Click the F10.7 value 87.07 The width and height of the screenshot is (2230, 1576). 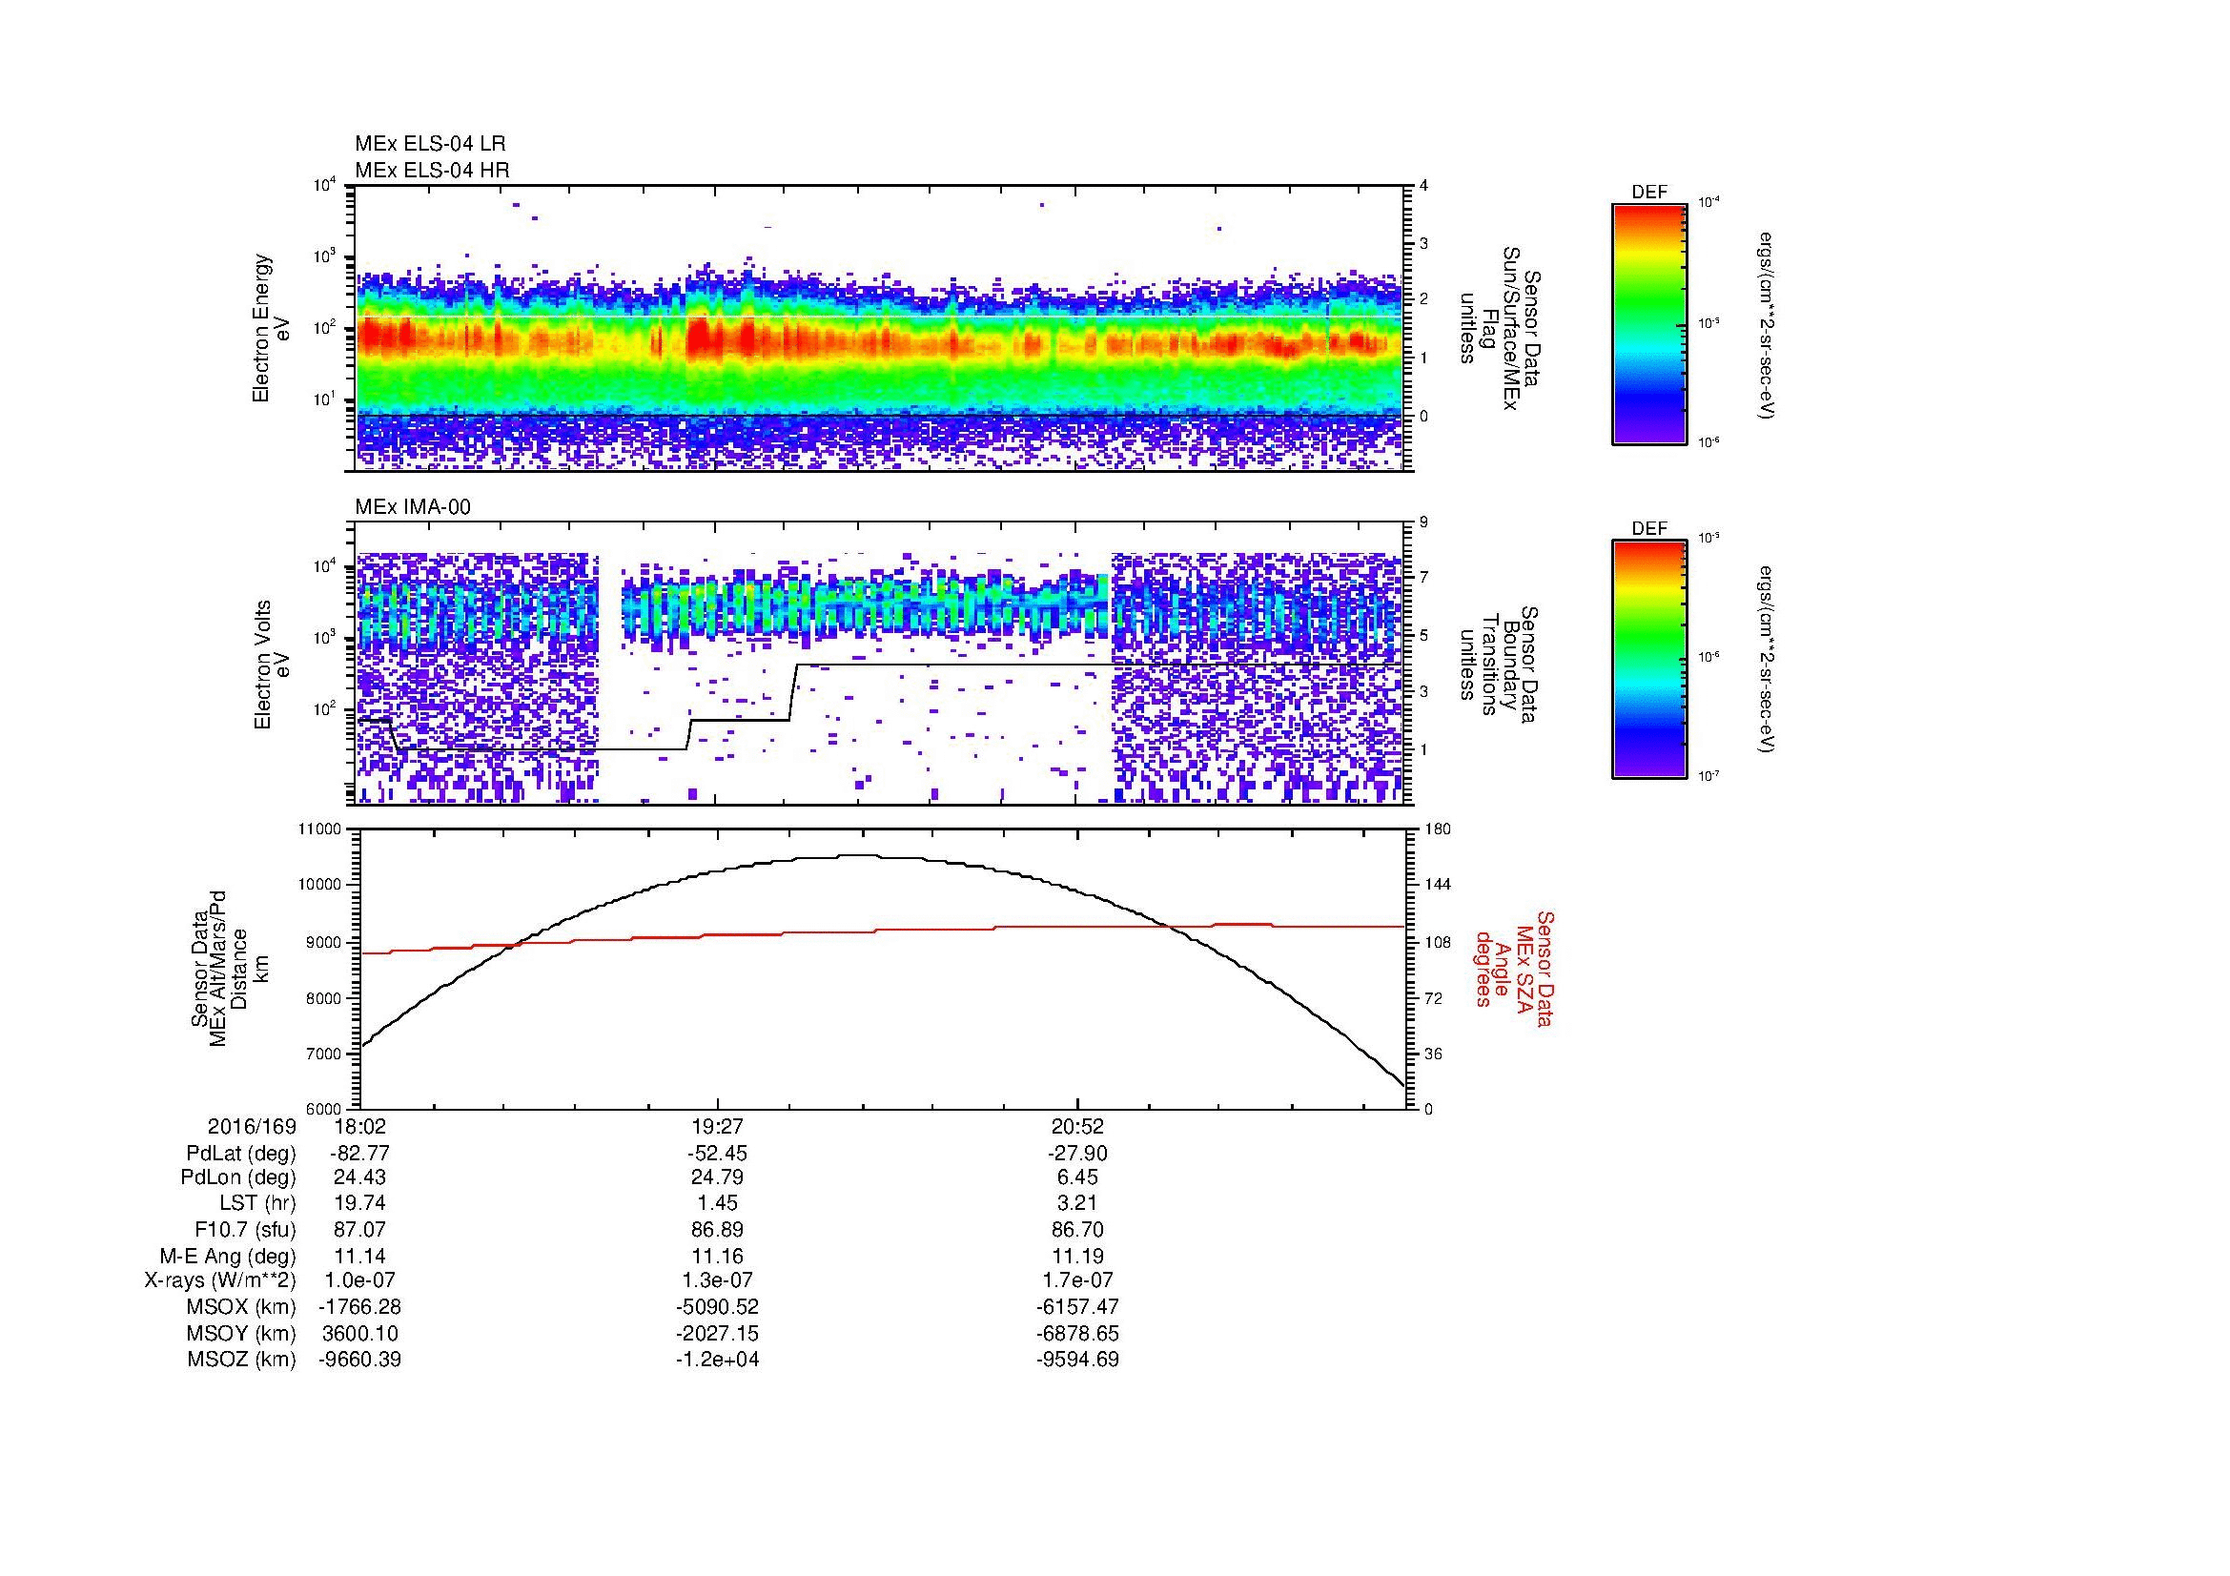(359, 1229)
